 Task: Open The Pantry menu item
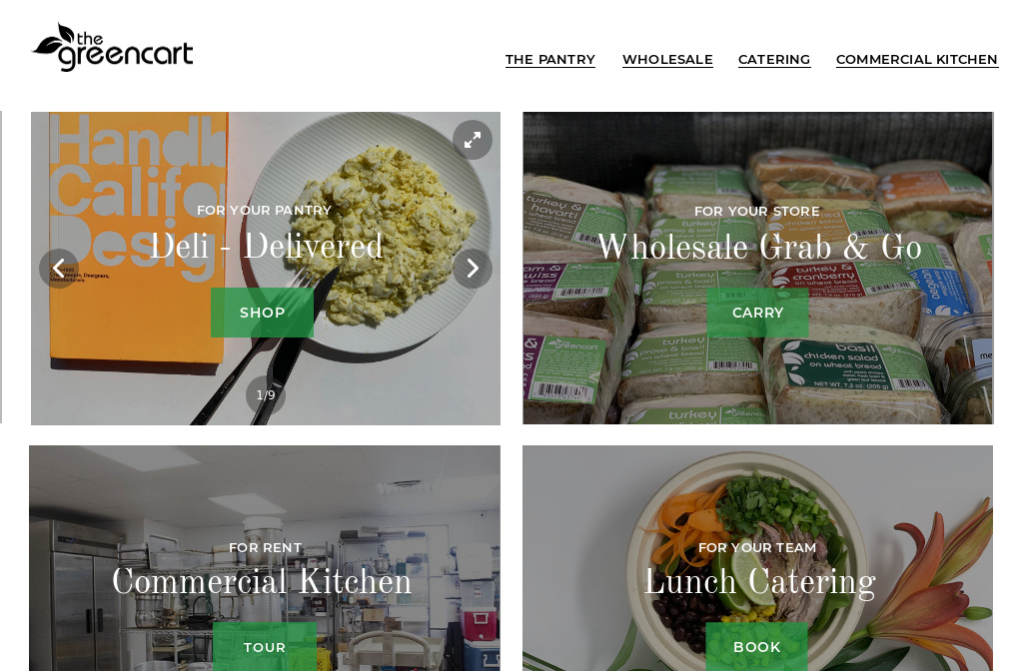tap(550, 59)
